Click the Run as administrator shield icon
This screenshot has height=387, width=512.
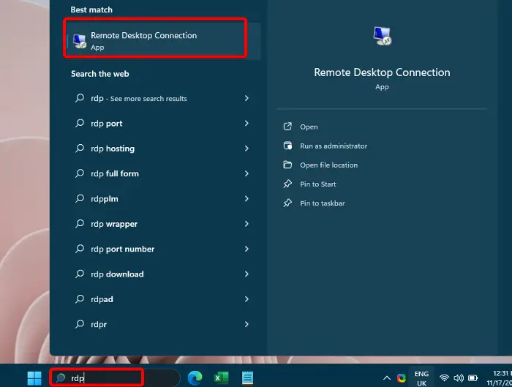pyautogui.click(x=287, y=146)
